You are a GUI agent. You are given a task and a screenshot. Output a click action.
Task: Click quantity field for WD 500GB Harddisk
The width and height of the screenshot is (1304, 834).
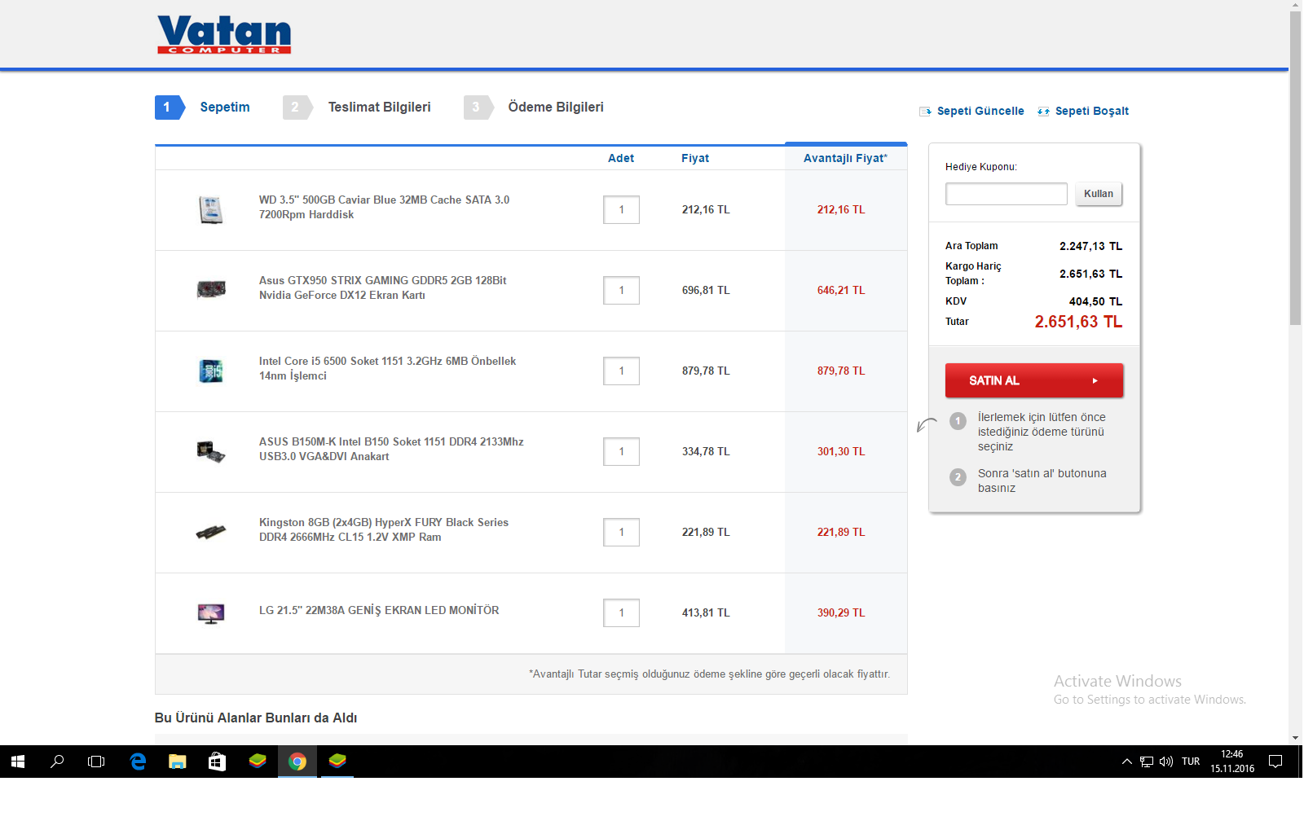click(621, 210)
